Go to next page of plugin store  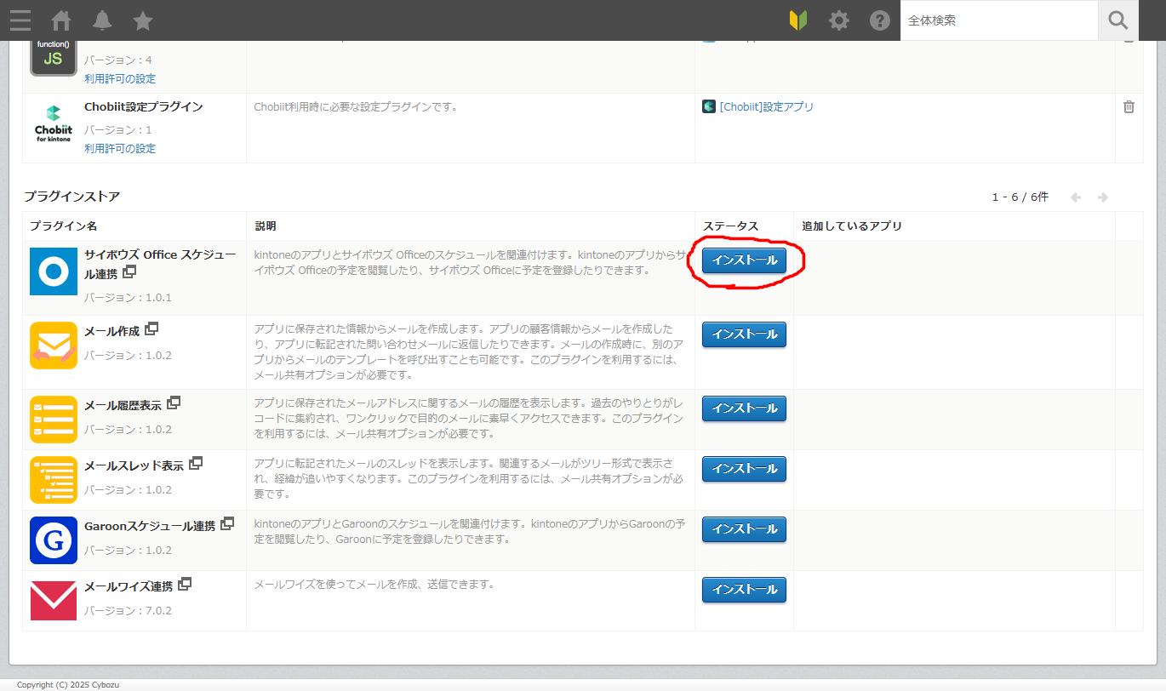point(1103,197)
